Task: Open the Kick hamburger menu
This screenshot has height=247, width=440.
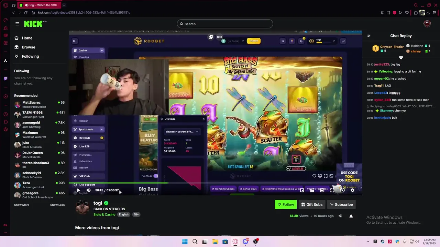Action: click(17, 24)
